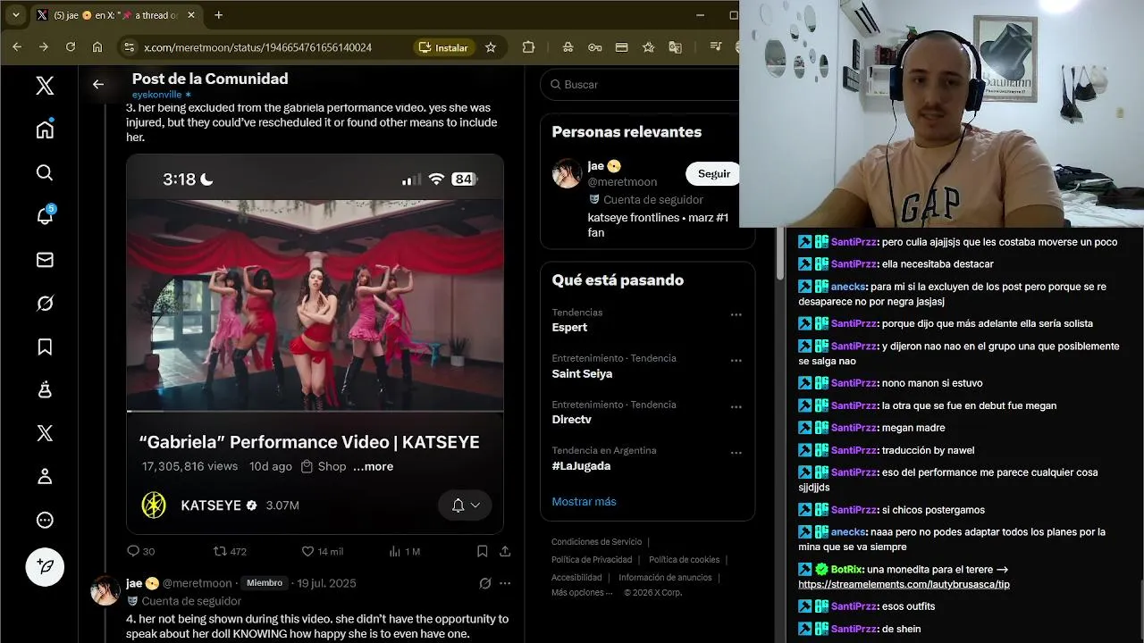Open browser extensions puzzle icon
1144x643 pixels.
[x=528, y=47]
